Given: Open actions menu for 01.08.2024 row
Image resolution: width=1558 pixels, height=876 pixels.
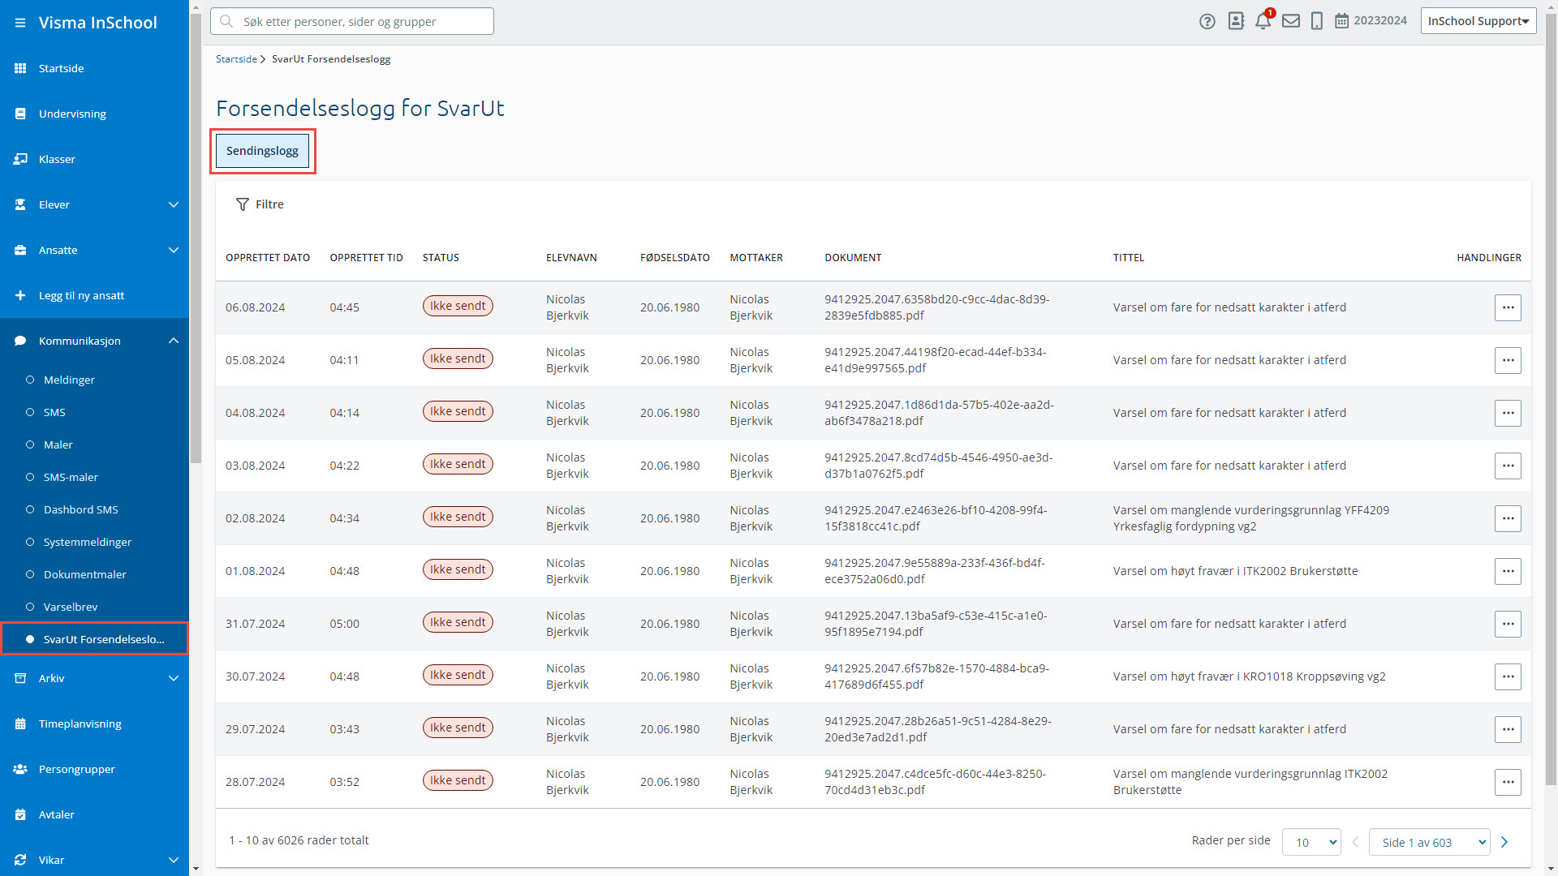Looking at the screenshot, I should (1508, 571).
